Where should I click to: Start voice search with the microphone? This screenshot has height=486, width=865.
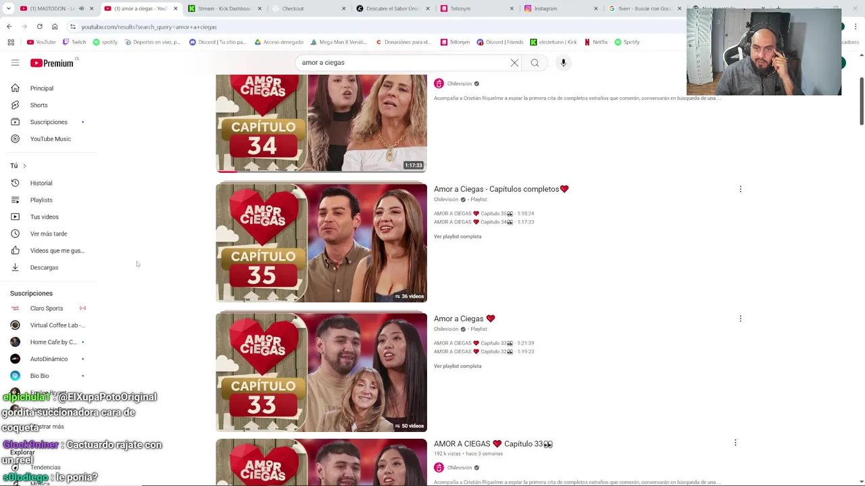[563, 63]
